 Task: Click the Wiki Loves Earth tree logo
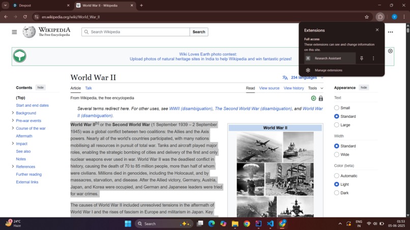pos(20,56)
